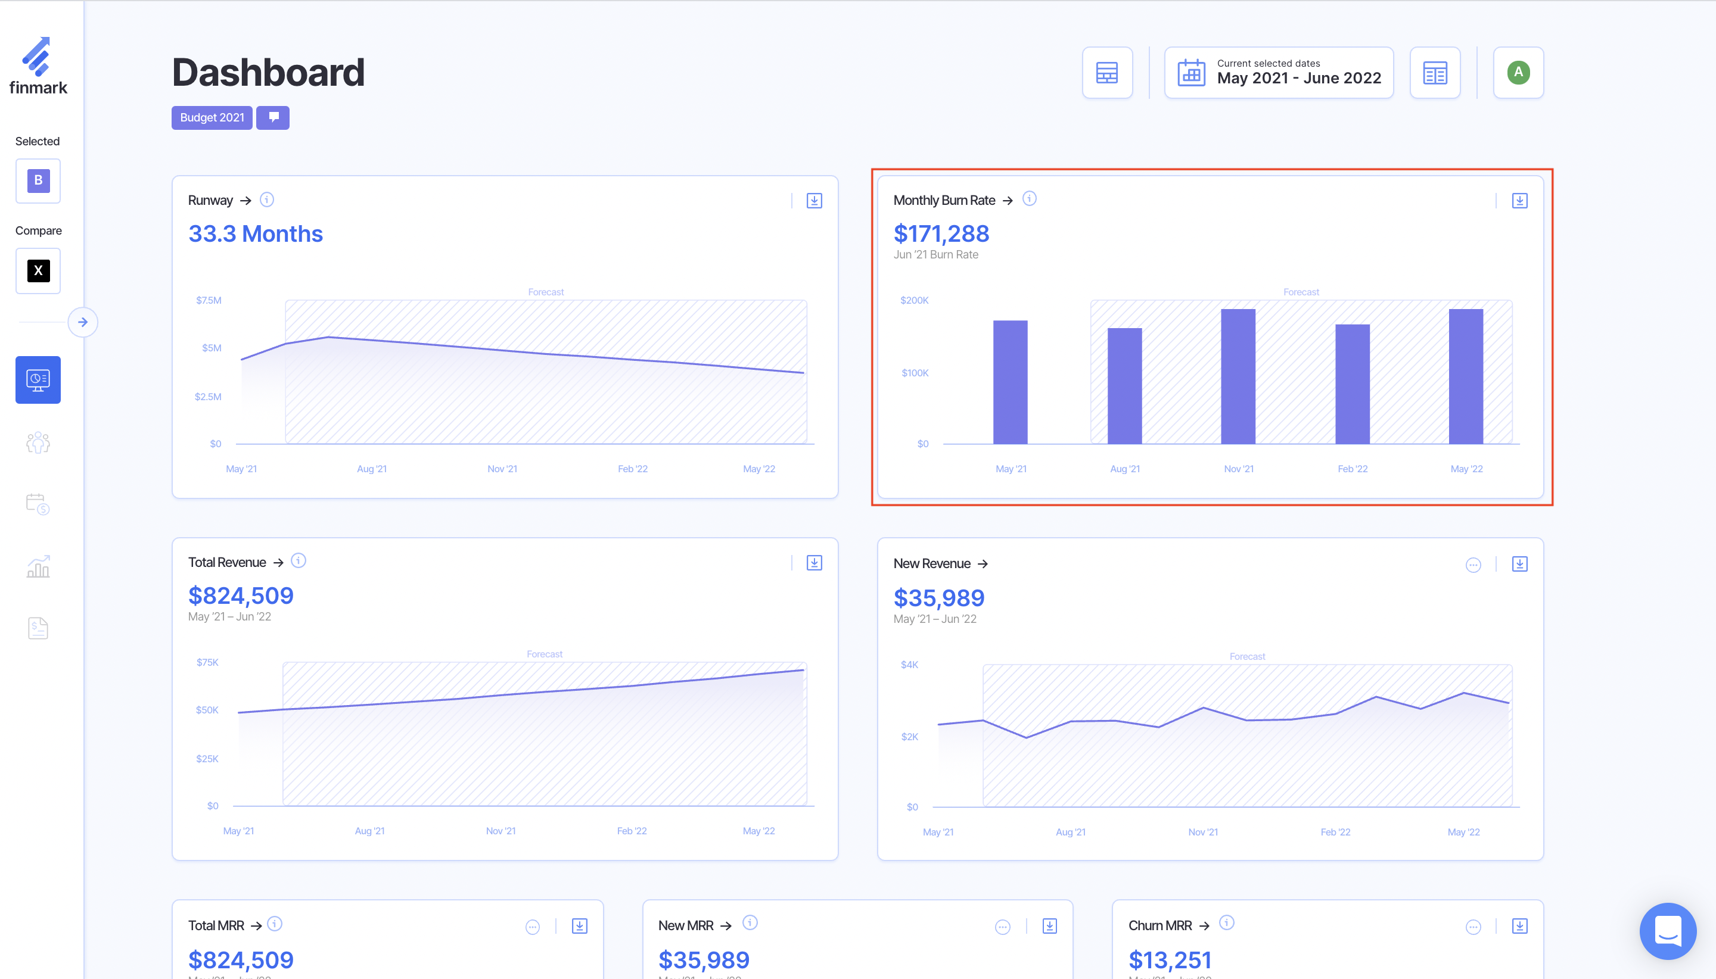1716x979 pixels.
Task: Expand the sidebar with arrow button
Action: 83,322
